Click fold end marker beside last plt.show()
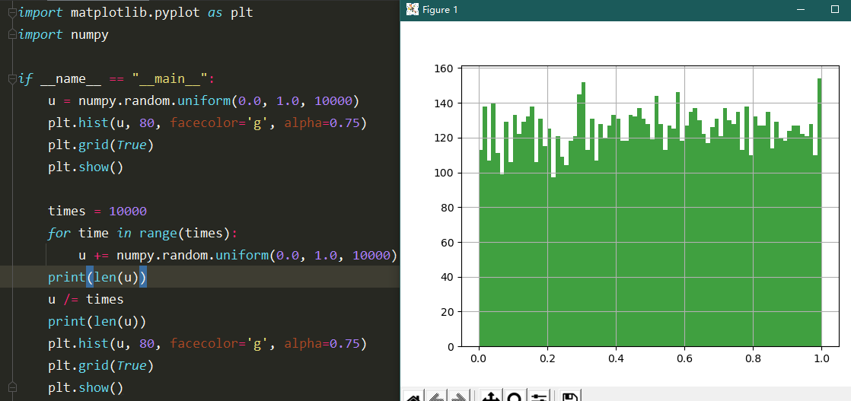This screenshot has height=401, width=851. click(x=12, y=387)
